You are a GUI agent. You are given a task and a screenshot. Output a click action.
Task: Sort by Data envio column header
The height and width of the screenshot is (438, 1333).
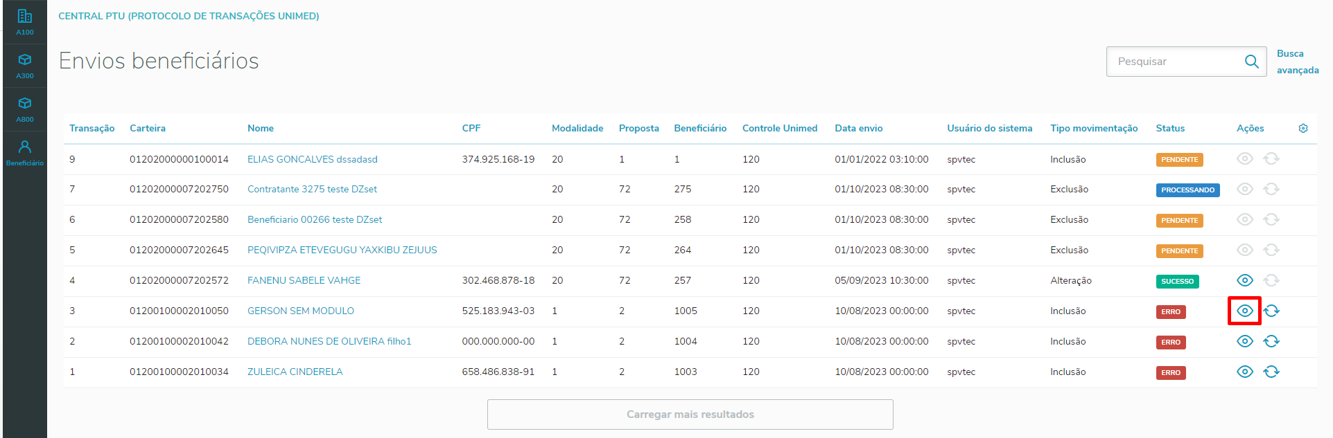[859, 128]
